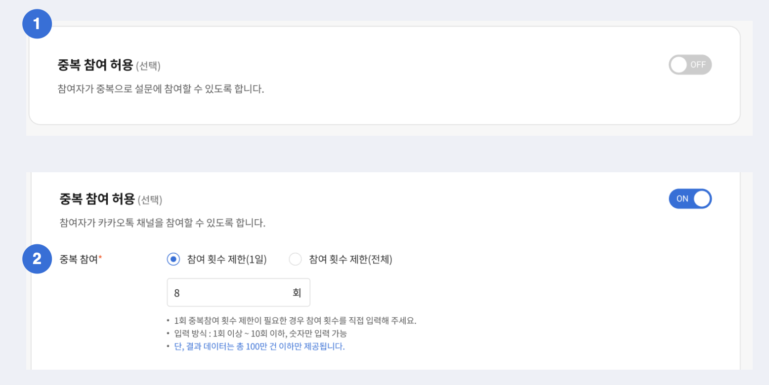Click the blue number 1 badge
Image resolution: width=769 pixels, height=385 pixels.
[37, 24]
